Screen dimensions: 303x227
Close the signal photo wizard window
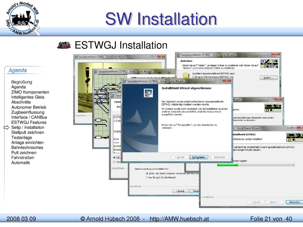coord(161,56)
